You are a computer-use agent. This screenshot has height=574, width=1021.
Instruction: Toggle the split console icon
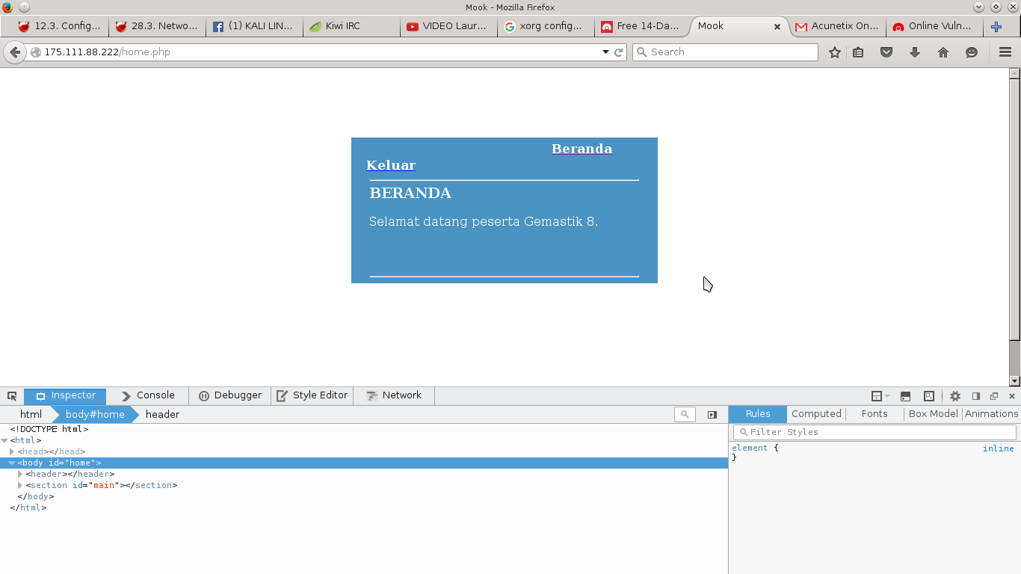coord(905,396)
